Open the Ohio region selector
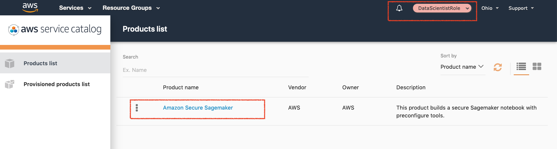Screen dimensions: 557x149 490,8
